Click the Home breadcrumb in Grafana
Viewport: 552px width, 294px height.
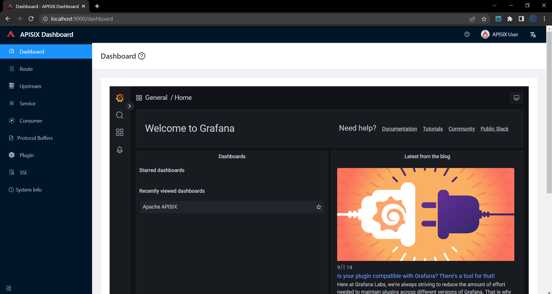[x=183, y=98]
